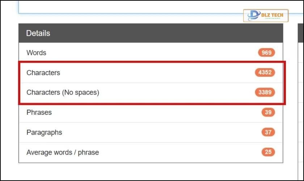Click the 4352 characters count badge
304x181 pixels.
click(x=265, y=72)
